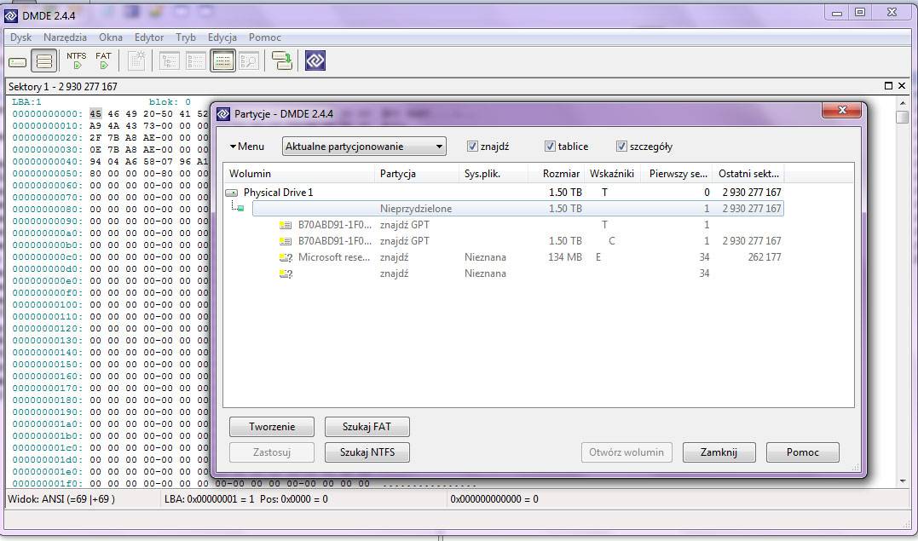The image size is (918, 541).
Task: Start NTFS search from the toolbar
Action: [x=77, y=60]
